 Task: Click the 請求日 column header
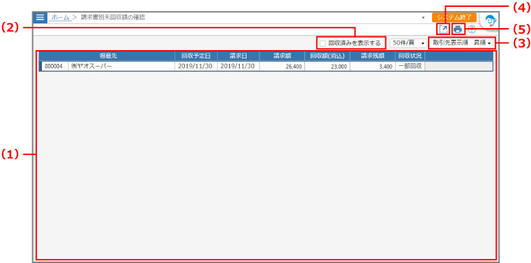coord(238,56)
